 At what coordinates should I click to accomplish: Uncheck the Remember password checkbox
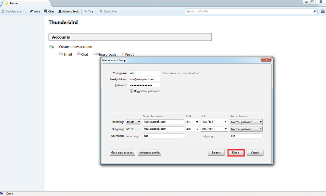[131, 91]
